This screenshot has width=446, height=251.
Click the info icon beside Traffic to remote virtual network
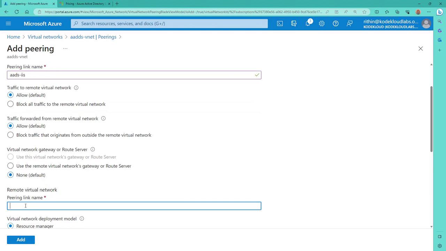pyautogui.click(x=76, y=88)
